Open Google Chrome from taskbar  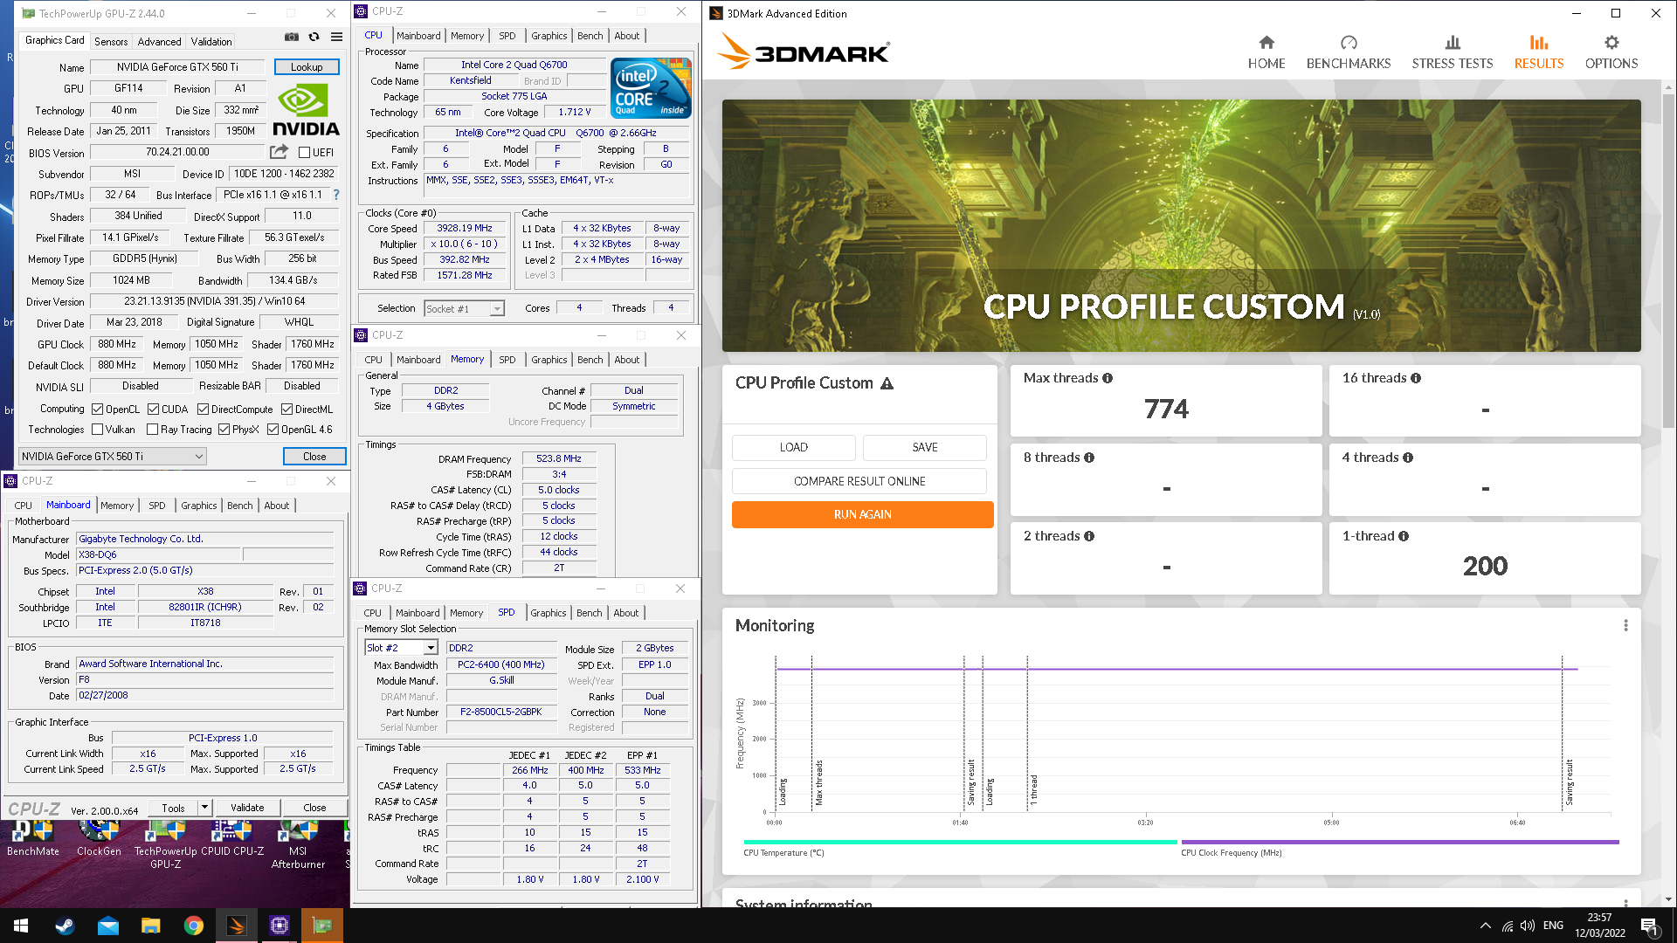point(194,926)
